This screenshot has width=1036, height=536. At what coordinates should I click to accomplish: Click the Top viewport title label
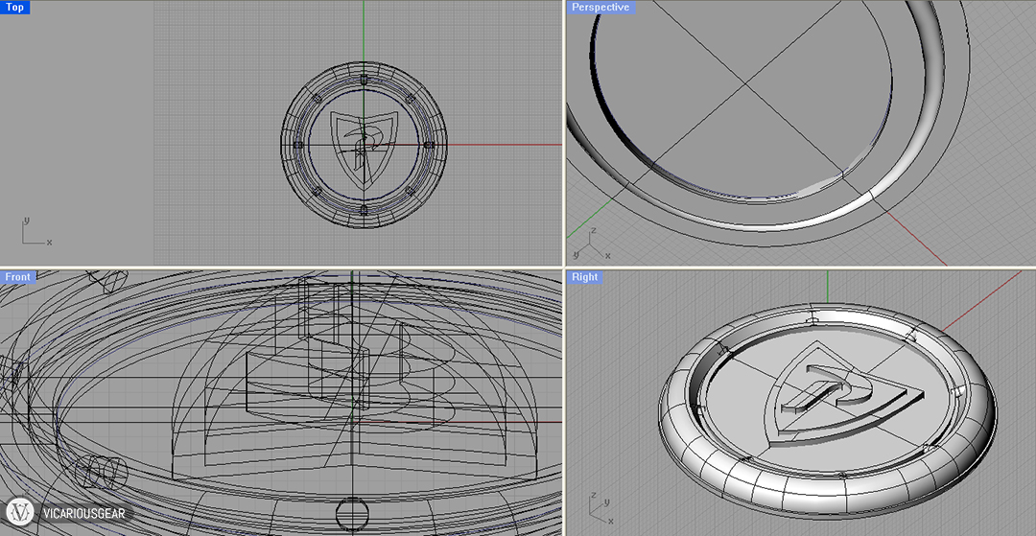pos(15,8)
